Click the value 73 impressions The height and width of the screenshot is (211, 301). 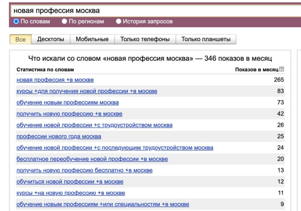tap(280, 102)
